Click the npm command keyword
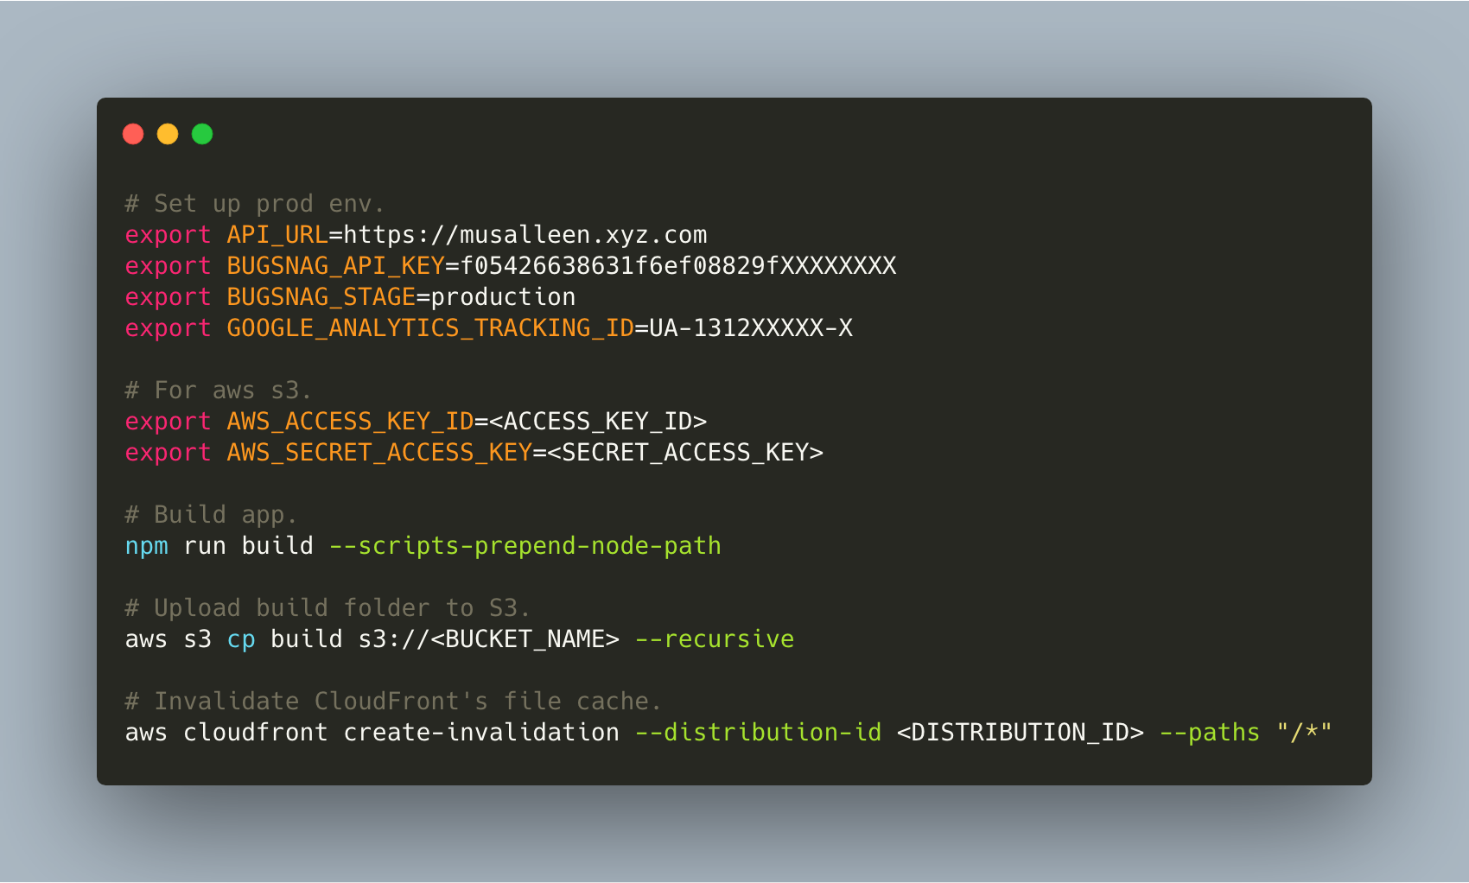Viewport: 1469px width, 883px height. (147, 546)
